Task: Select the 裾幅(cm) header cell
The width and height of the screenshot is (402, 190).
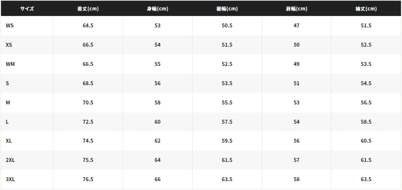Action: (x=227, y=9)
